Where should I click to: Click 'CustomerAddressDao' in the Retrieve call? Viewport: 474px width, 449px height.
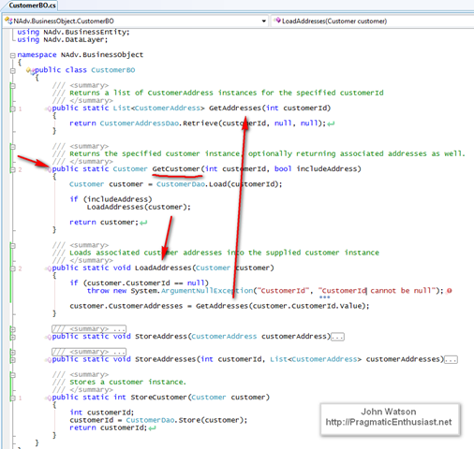pos(140,123)
